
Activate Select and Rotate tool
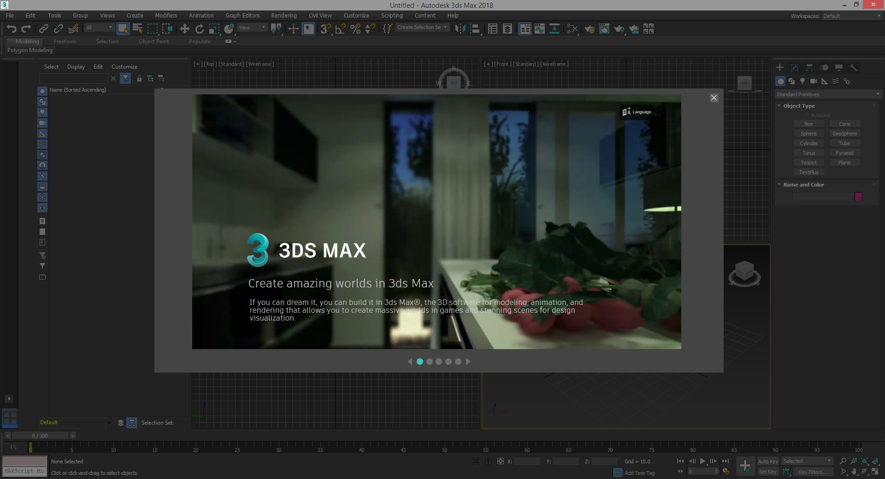[x=199, y=29]
